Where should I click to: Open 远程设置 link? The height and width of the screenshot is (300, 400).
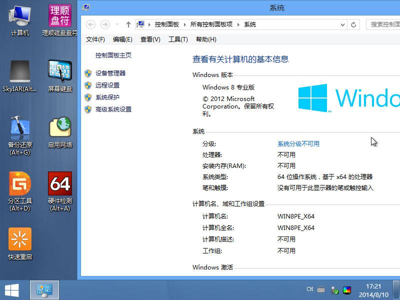[x=107, y=85]
